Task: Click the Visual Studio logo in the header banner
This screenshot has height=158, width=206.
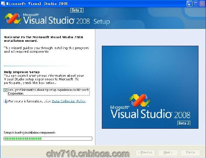Action: tap(13, 18)
